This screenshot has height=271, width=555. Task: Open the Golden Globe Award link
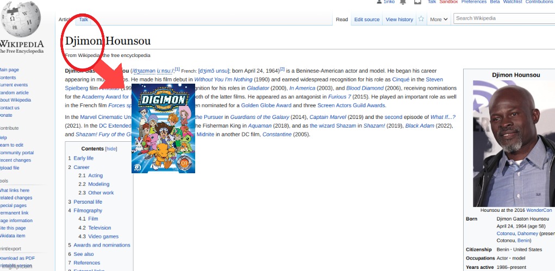266,105
